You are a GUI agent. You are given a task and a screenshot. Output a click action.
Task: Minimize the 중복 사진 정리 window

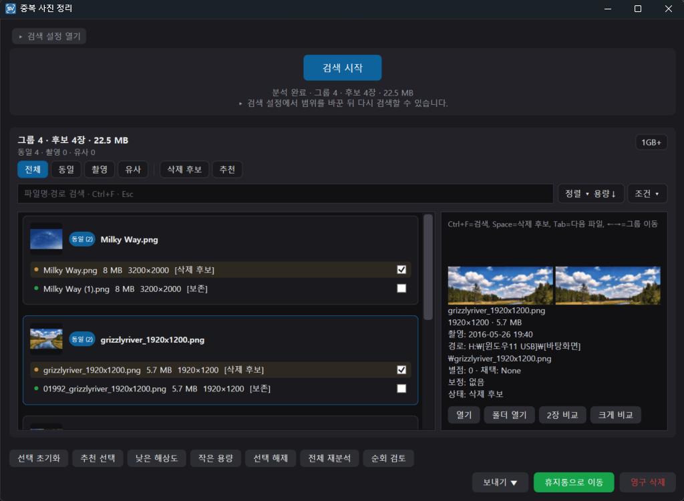[x=607, y=9]
